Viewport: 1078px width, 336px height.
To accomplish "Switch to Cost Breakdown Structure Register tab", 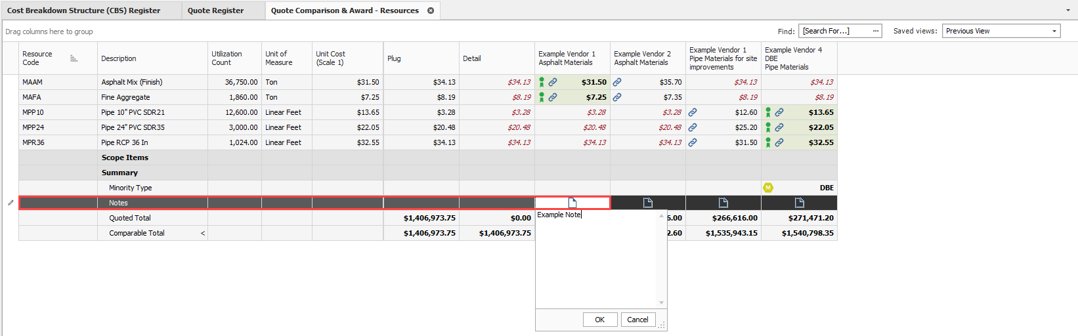I will (x=83, y=10).
